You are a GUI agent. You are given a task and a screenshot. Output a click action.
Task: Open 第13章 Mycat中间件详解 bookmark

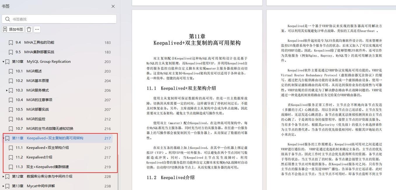click(33, 186)
